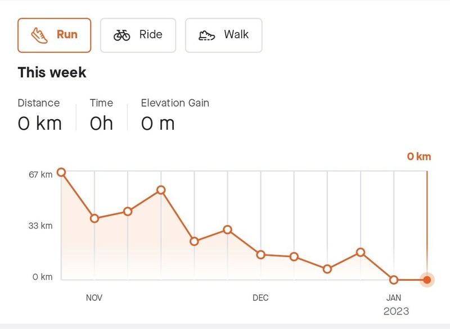Click the Distance 0 km stat

[39, 123]
